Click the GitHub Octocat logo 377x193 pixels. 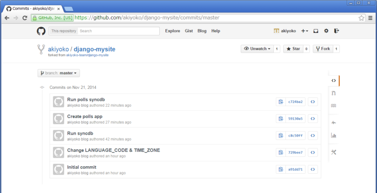41,31
